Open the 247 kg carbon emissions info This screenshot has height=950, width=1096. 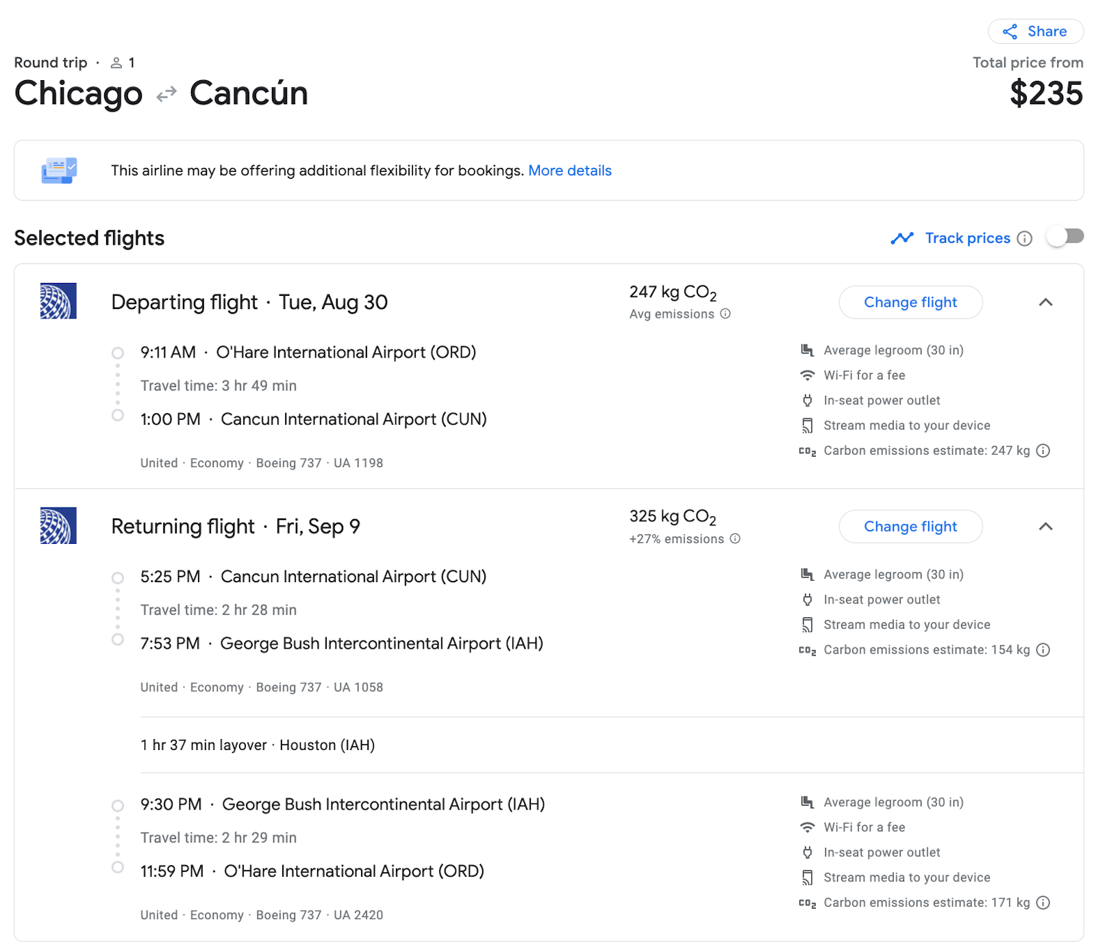[1043, 451]
